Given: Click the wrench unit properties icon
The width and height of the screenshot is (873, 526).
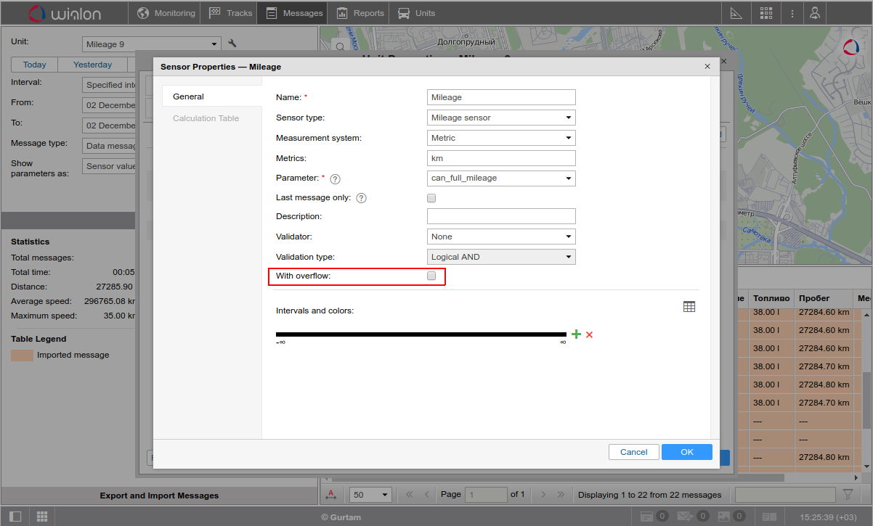Looking at the screenshot, I should point(232,44).
